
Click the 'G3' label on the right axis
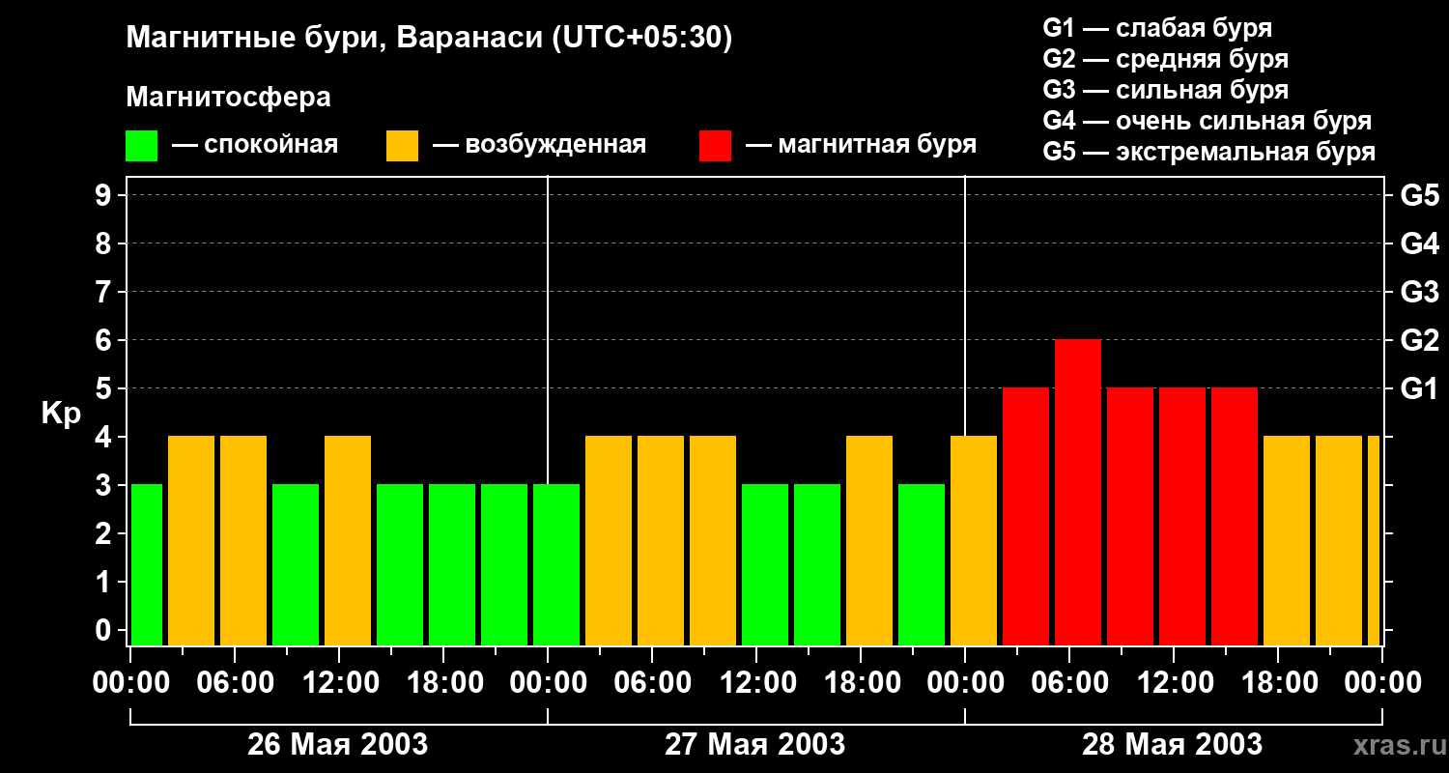click(x=1419, y=292)
